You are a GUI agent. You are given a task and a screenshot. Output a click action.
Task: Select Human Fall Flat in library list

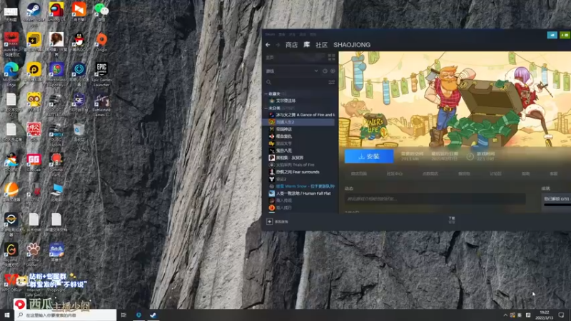pos(300,193)
